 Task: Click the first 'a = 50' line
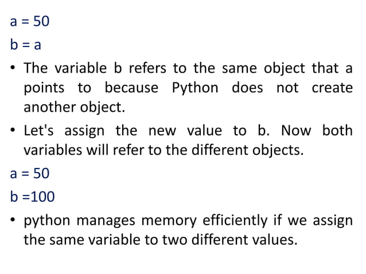pos(30,22)
